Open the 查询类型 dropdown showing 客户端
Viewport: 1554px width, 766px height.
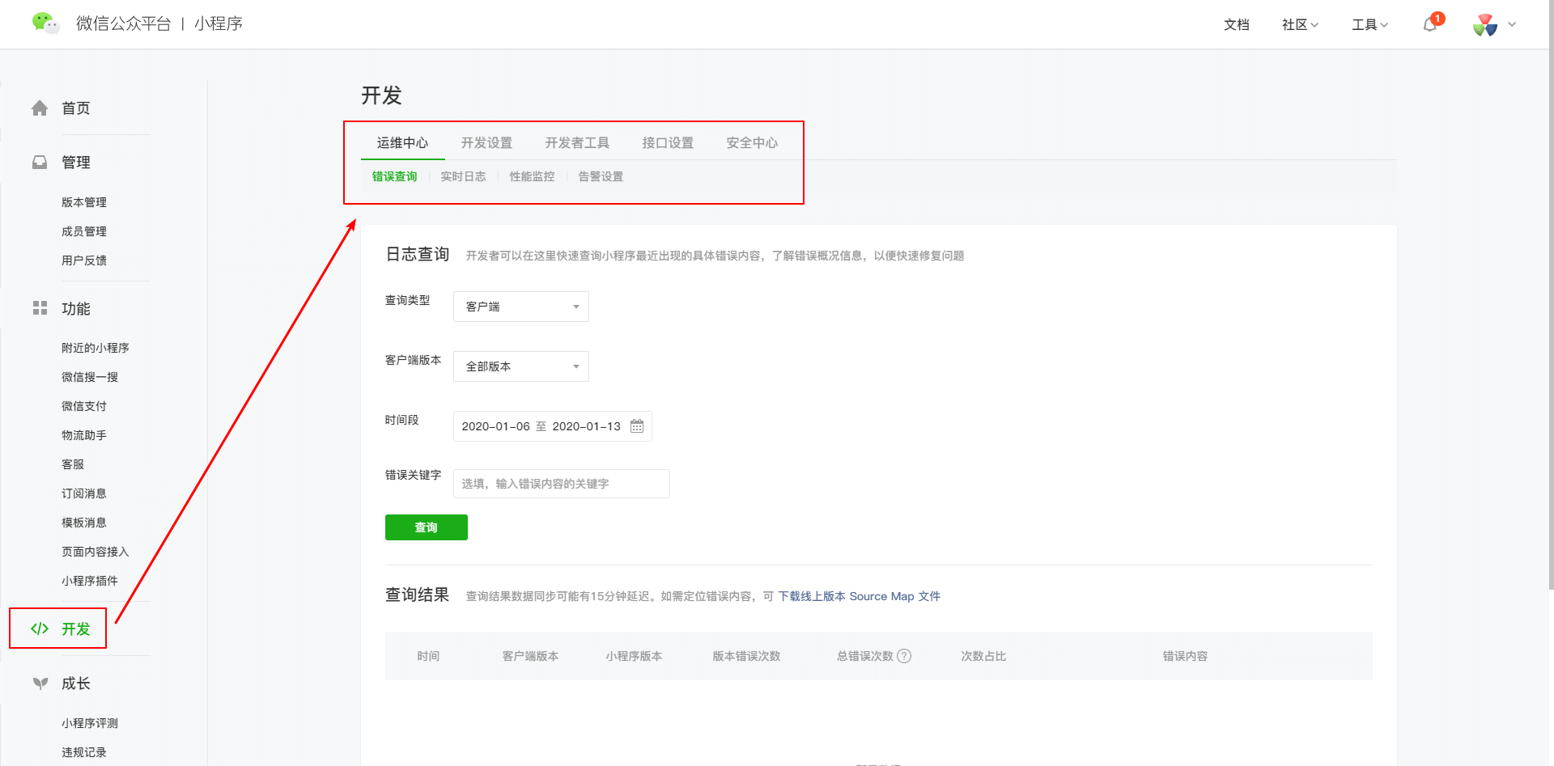(521, 307)
